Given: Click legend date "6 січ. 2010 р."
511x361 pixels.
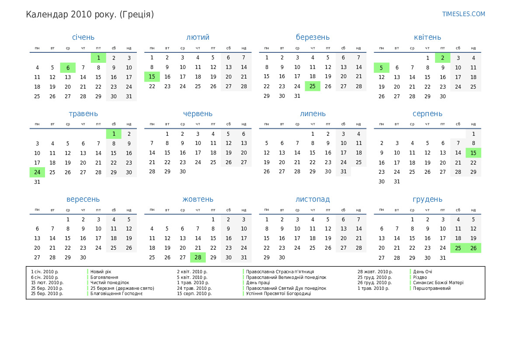Looking at the screenshot, I should [x=45, y=277].
